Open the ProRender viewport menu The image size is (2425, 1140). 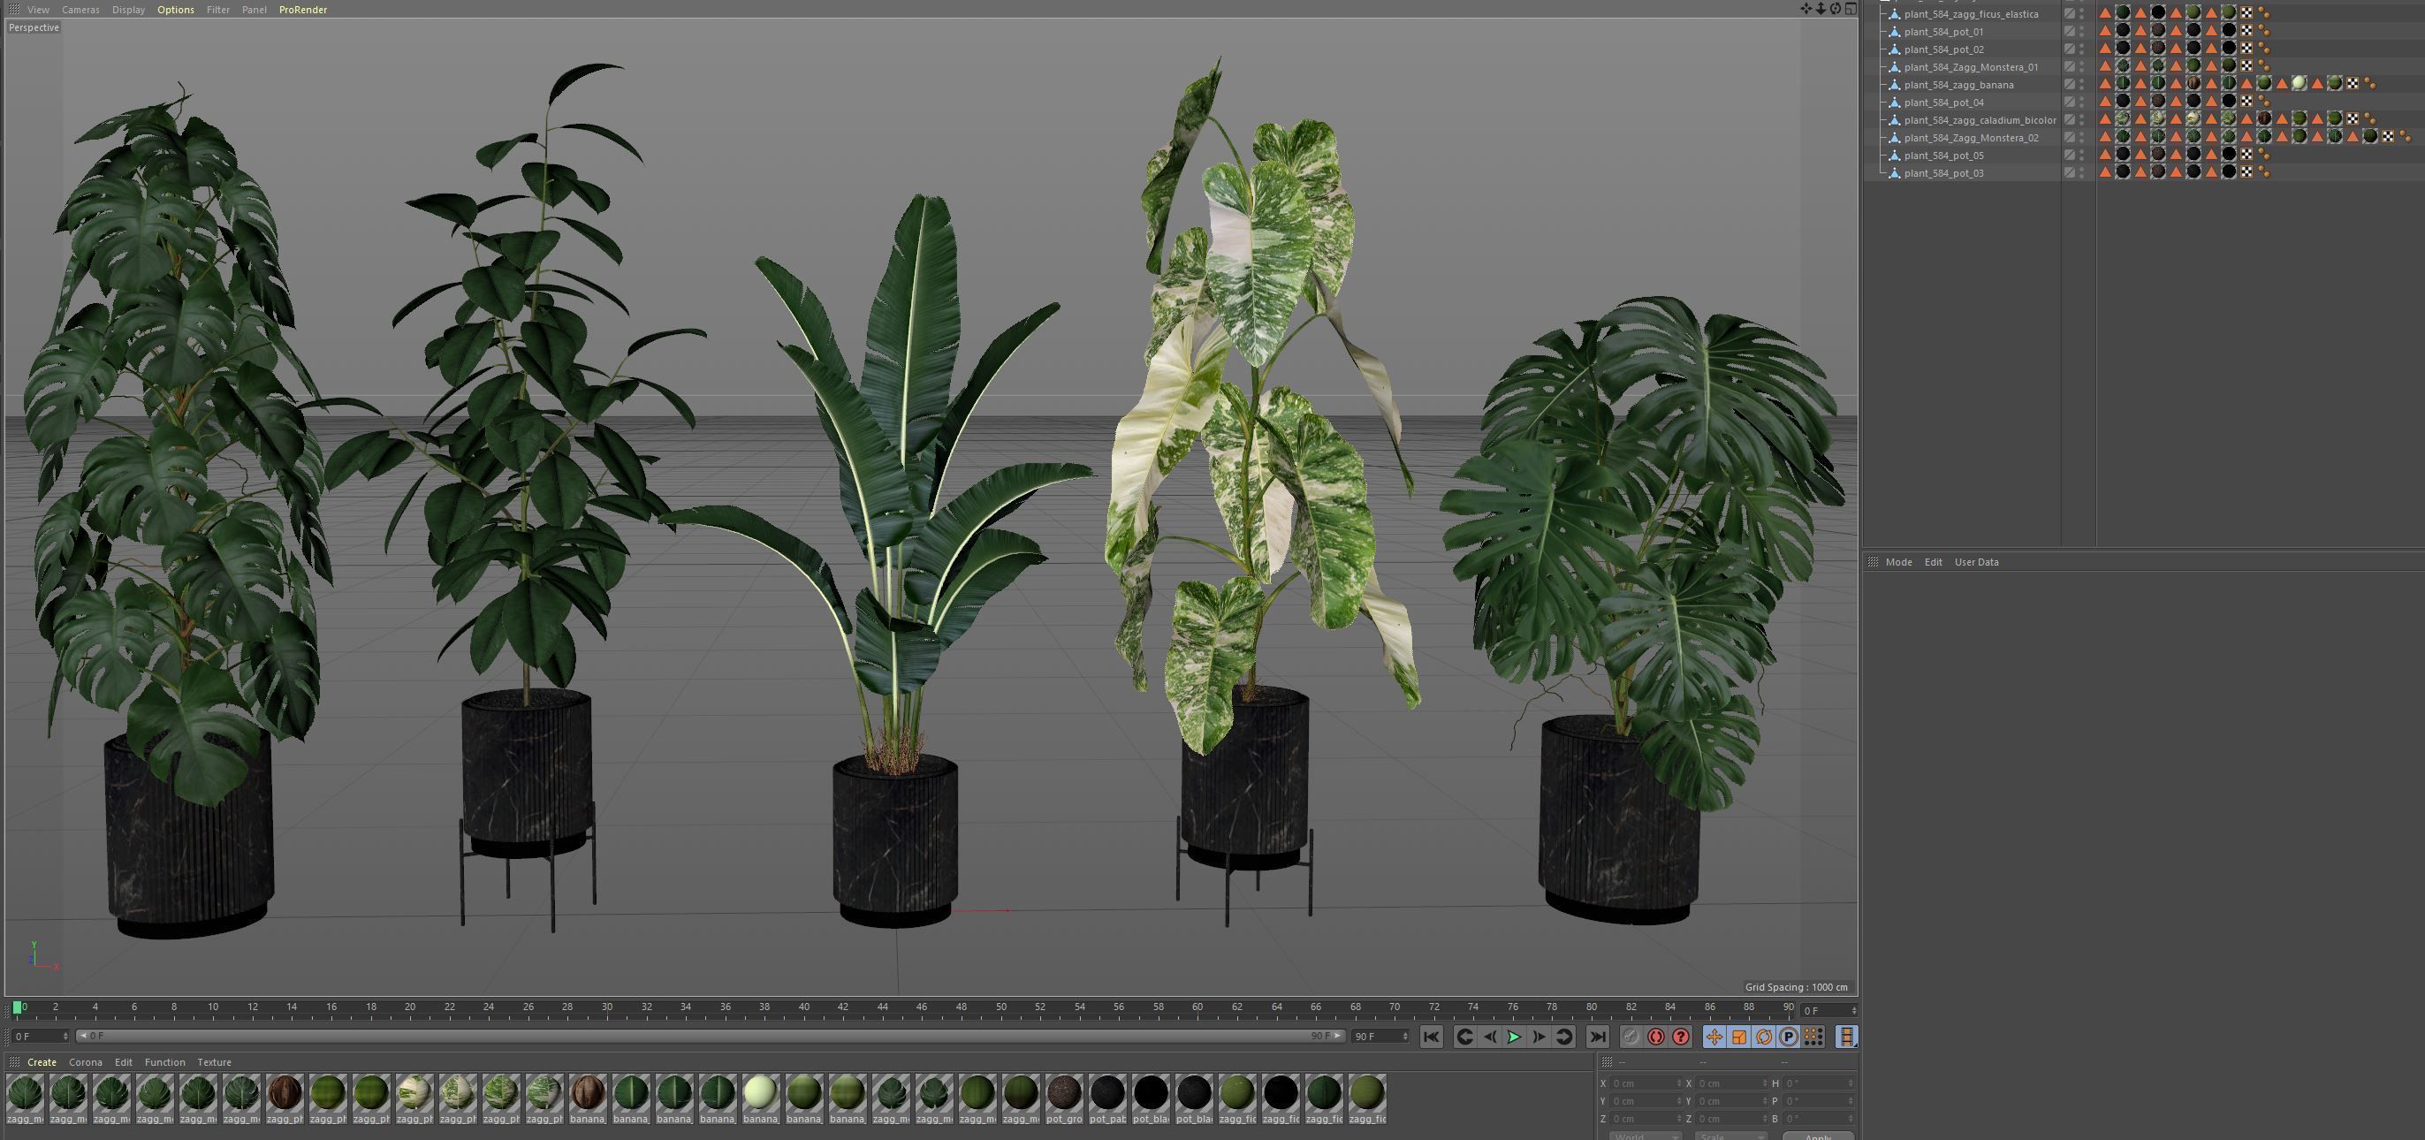(302, 10)
